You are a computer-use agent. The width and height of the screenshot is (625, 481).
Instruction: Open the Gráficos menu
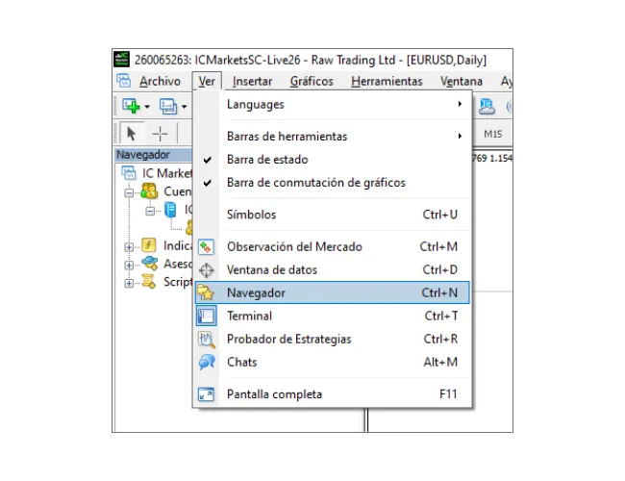312,82
